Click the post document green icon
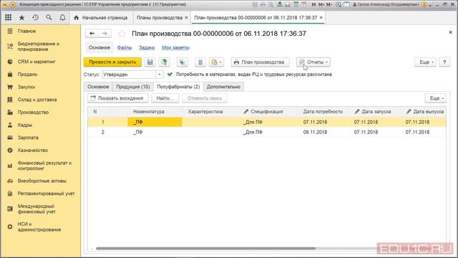Viewport: 458px width, 258px height. click(165, 62)
